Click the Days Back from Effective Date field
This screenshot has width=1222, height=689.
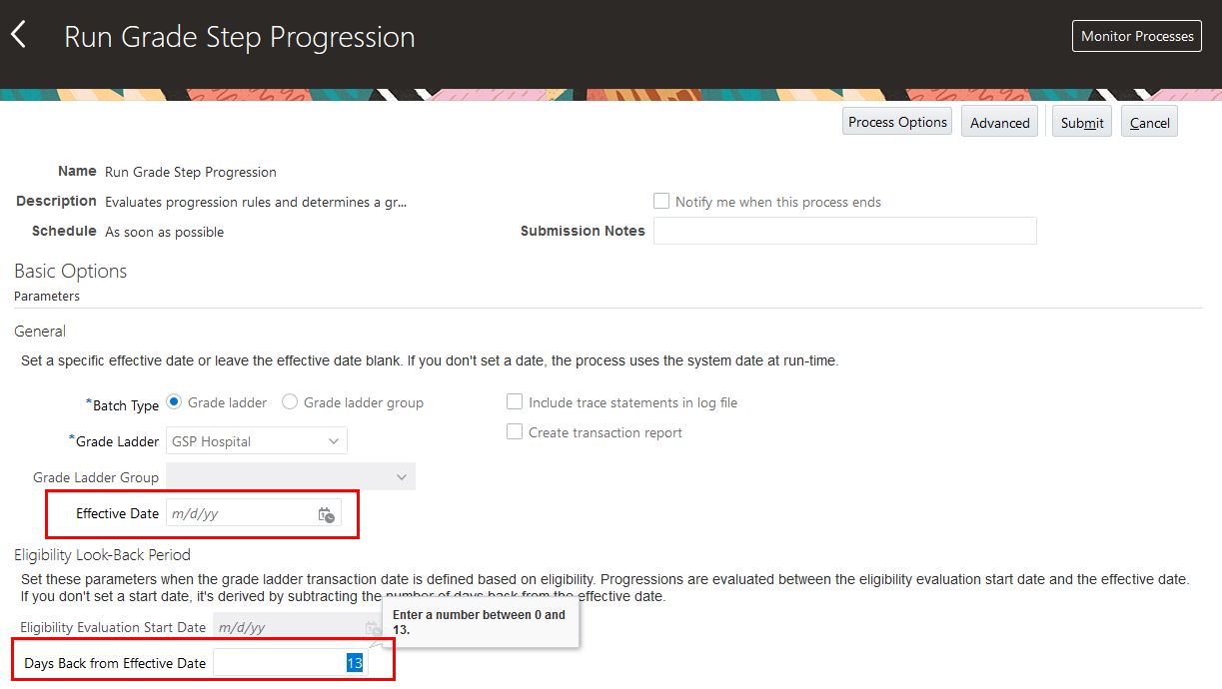[x=280, y=663]
